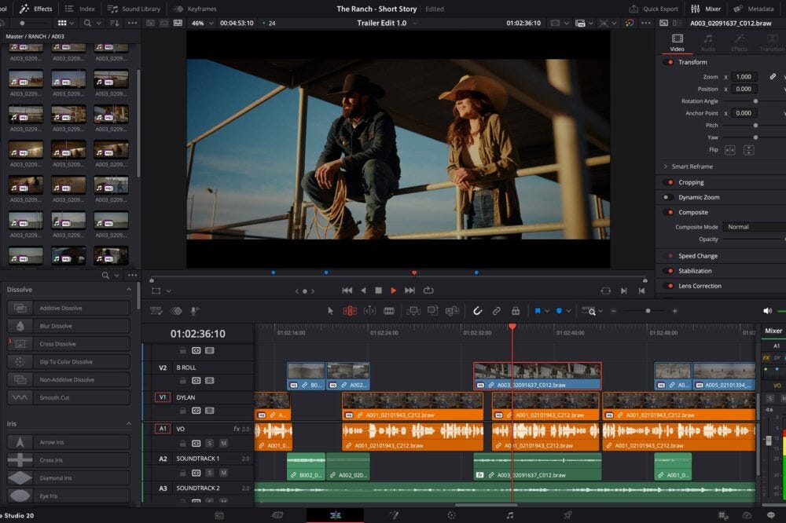Adjust the timeline zoom slider handle

648,311
